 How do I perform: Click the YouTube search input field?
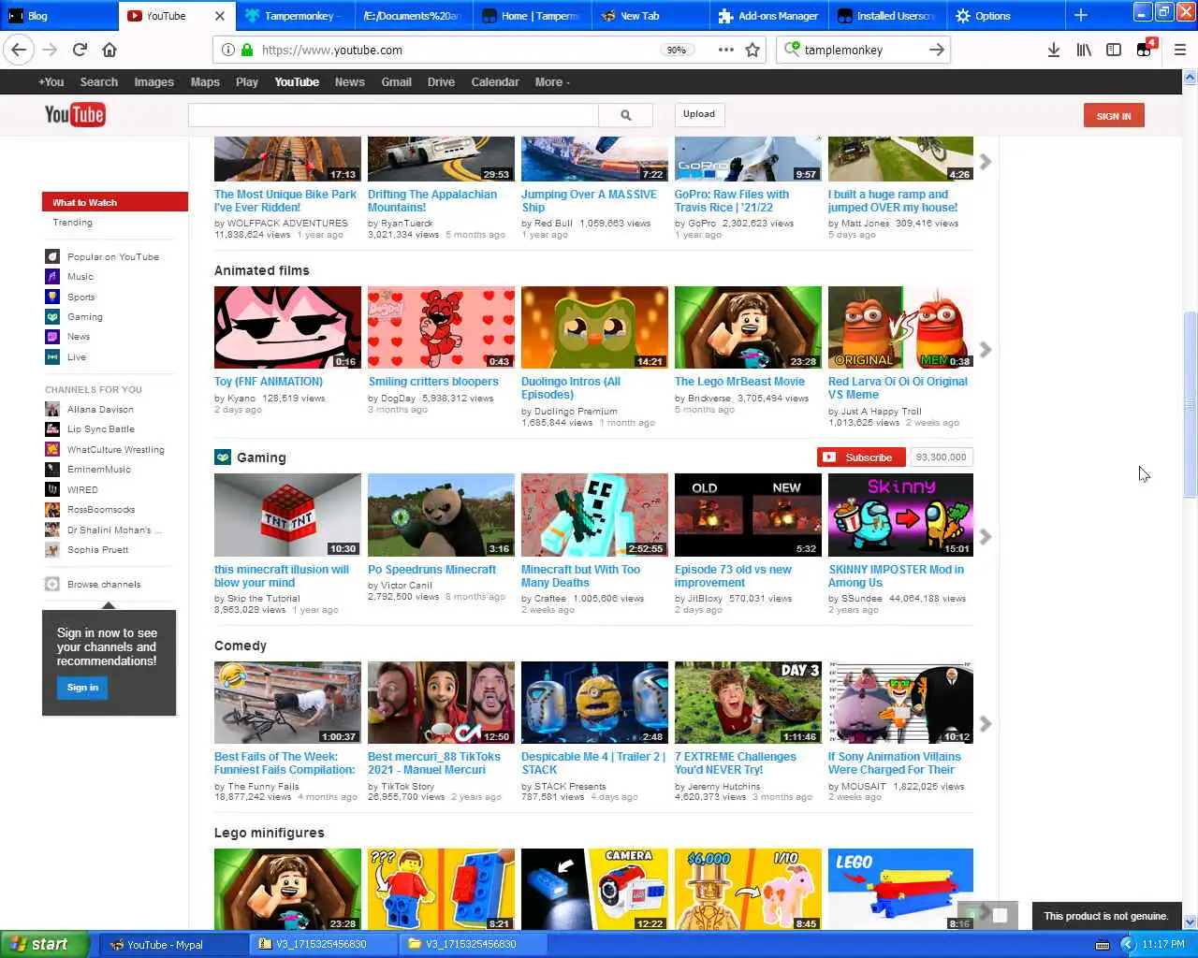(x=393, y=115)
